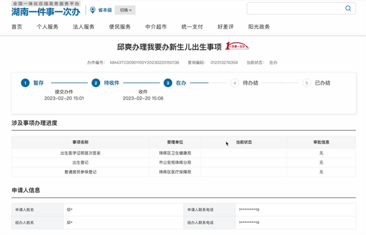366x235 pixels.
Task: Click the step 3 在办 circle
Action: pos(168,83)
